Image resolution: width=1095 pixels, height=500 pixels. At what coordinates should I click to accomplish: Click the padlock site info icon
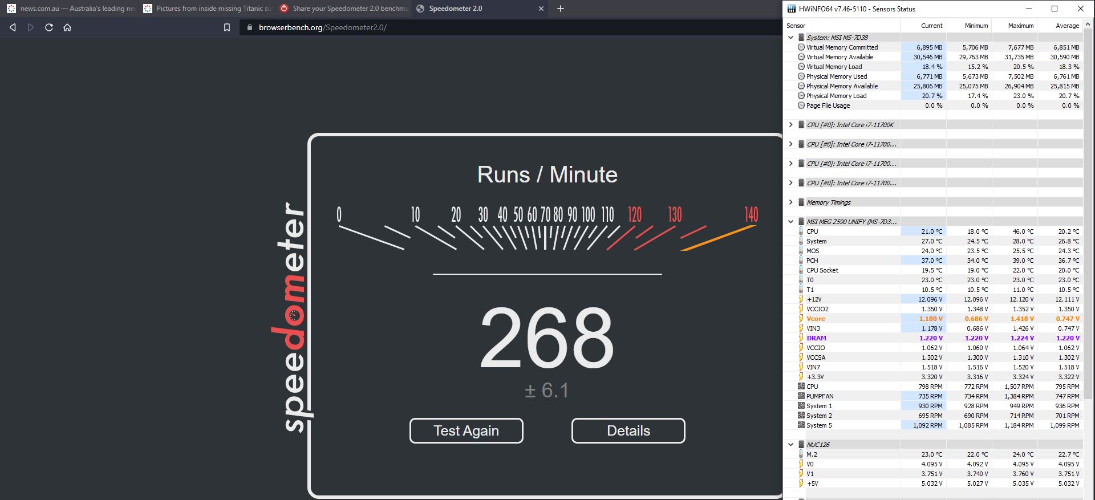click(x=249, y=27)
